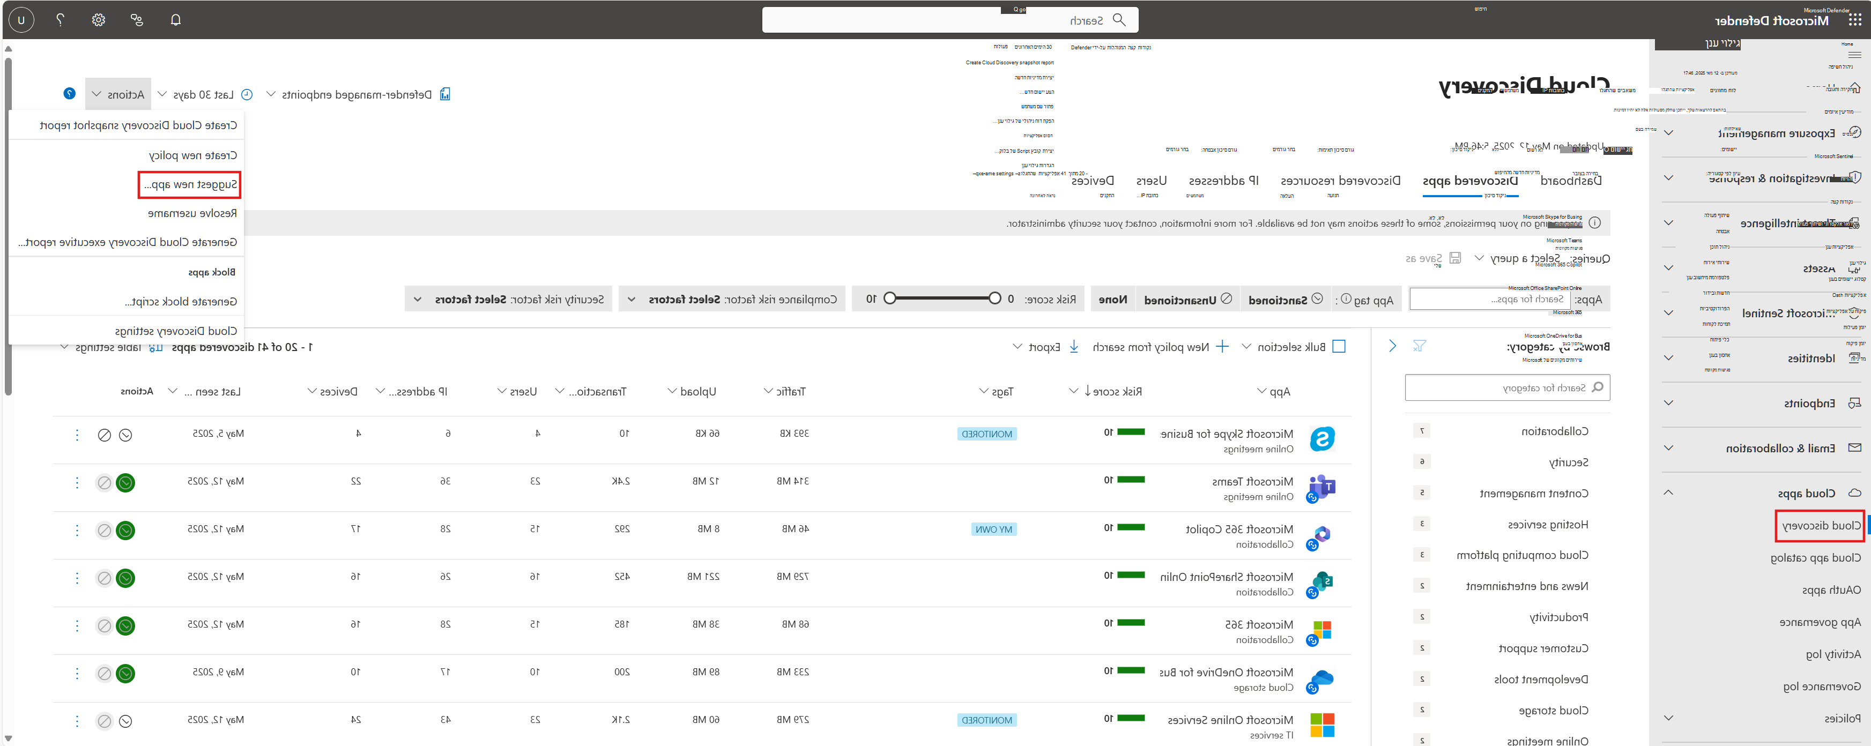Open Cloud app catalog sidebar link

pos(1815,557)
